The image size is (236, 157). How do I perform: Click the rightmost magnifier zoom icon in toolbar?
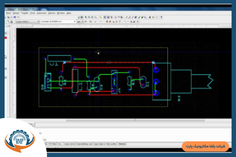pos(95,17)
